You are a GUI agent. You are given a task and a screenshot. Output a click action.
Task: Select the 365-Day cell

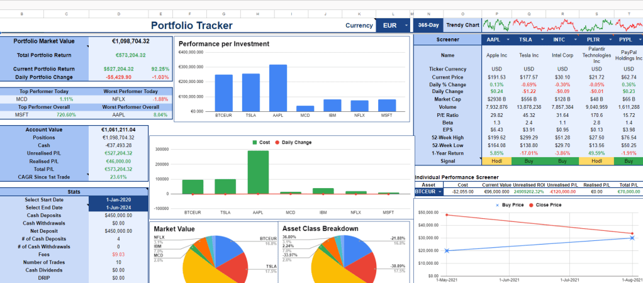pyautogui.click(x=428, y=26)
